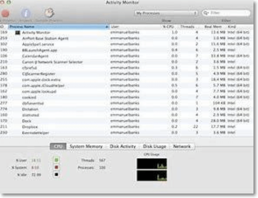Open the My Processes show dropdown
Image resolution: width=258 pixels, height=198 pixels.
pyautogui.click(x=166, y=13)
